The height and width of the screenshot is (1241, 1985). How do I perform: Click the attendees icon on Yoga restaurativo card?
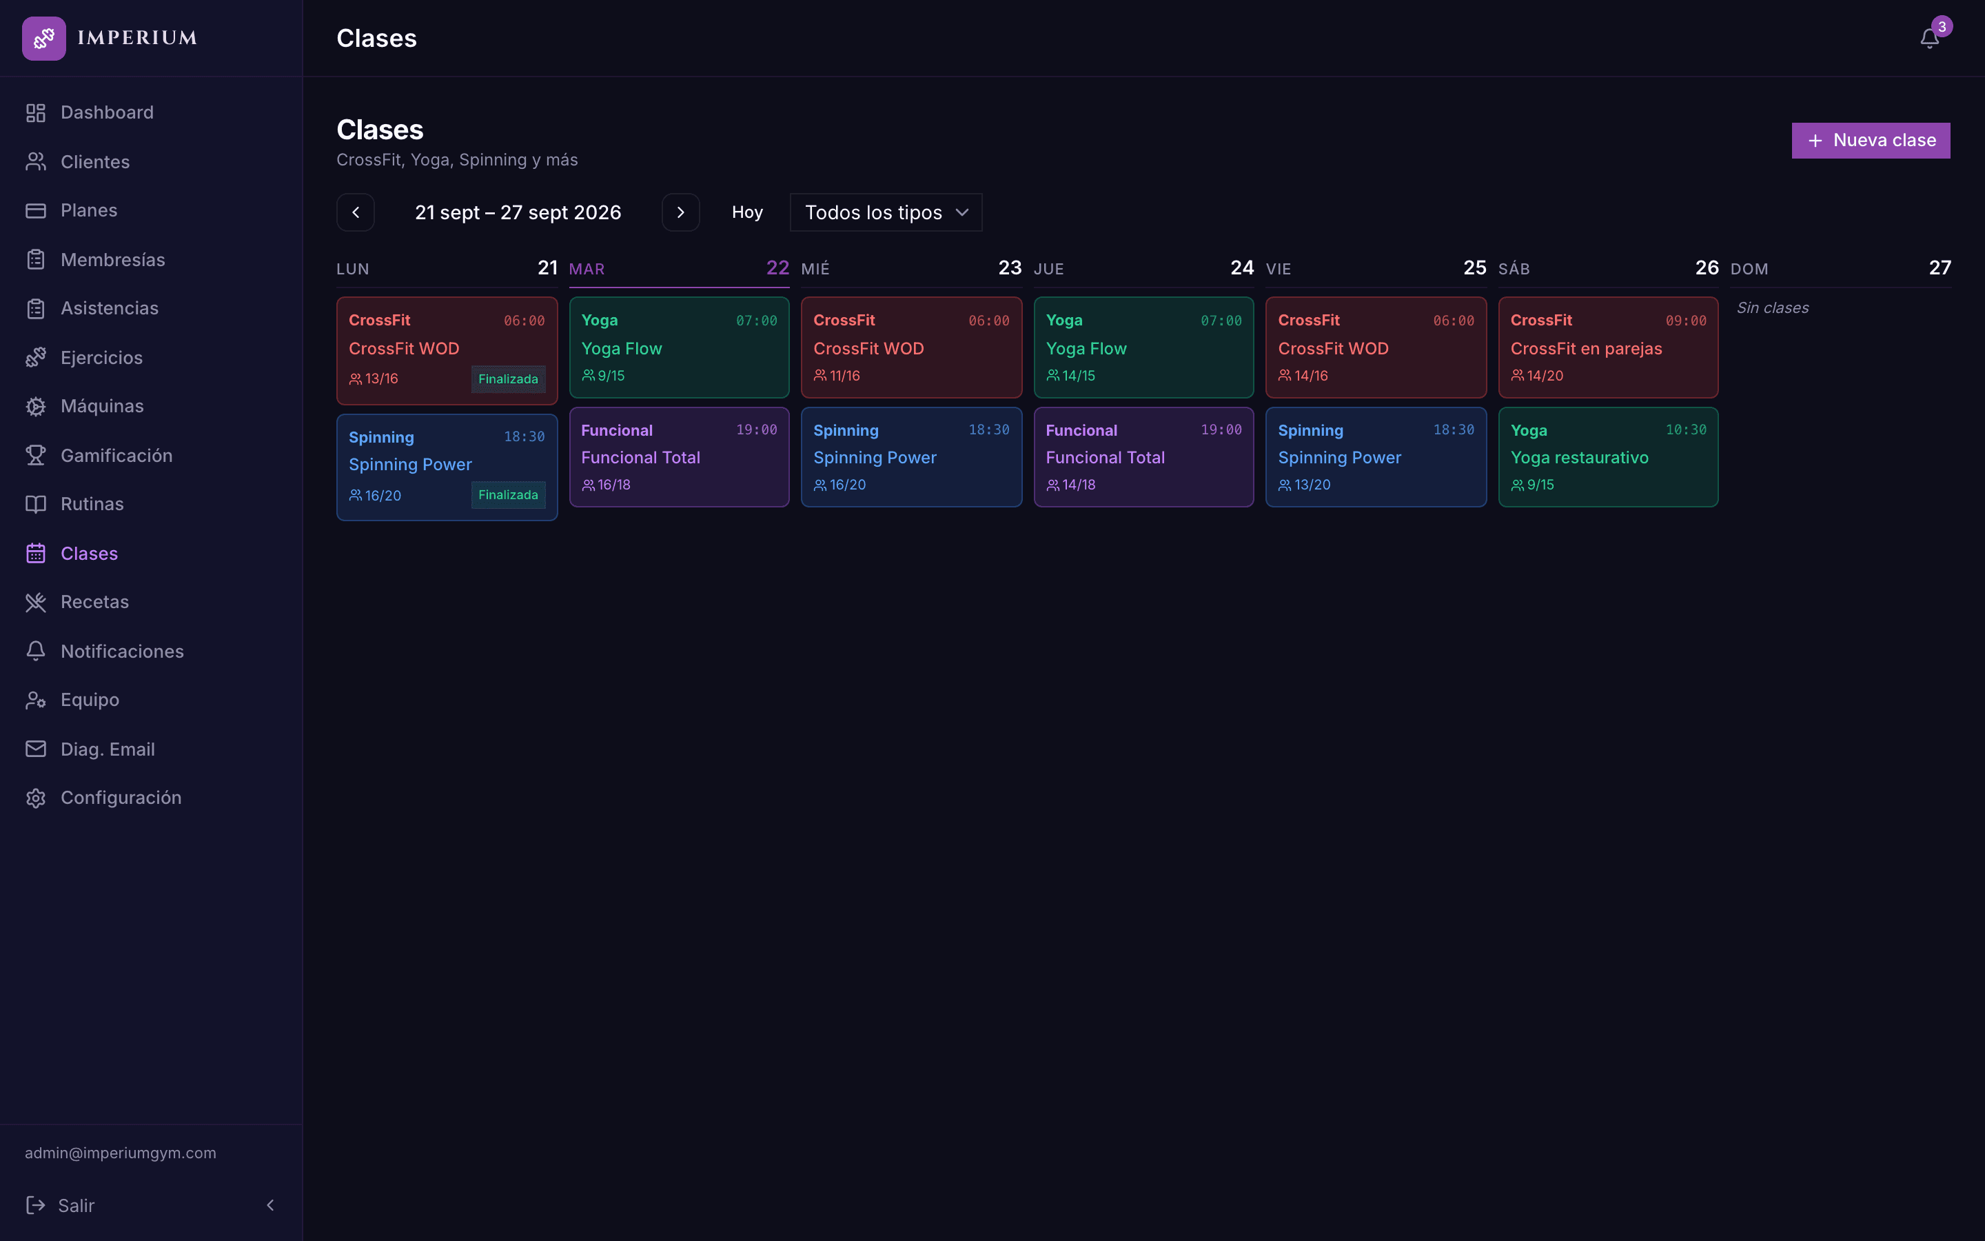pos(1518,485)
